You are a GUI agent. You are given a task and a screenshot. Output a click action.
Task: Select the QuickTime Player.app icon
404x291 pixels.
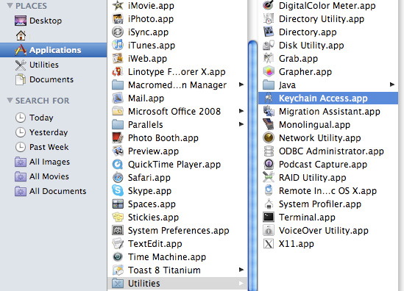click(118, 165)
